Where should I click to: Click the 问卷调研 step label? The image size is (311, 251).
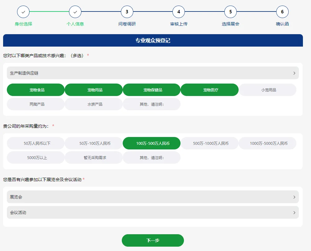[127, 23]
